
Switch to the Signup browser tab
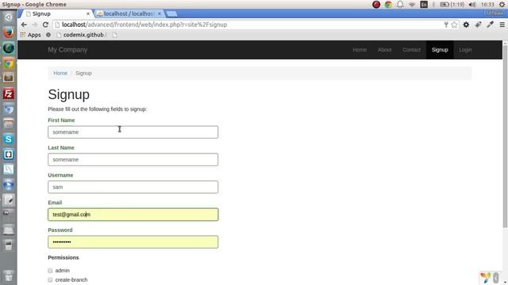[x=55, y=14]
